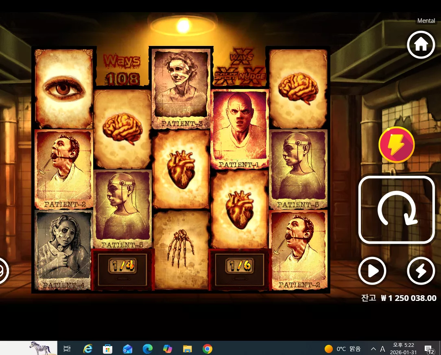
Task: Click the 1/6 counter box under reel four
Action: [x=240, y=270]
